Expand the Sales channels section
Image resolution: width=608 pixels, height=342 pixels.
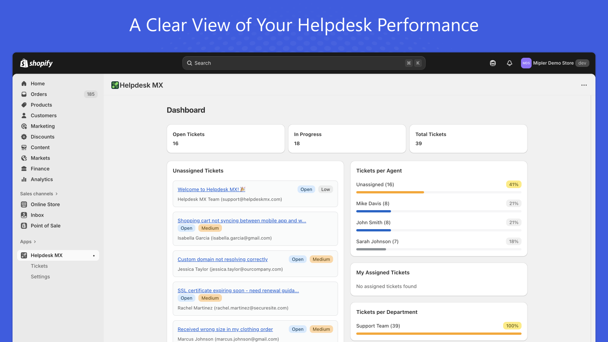point(56,194)
